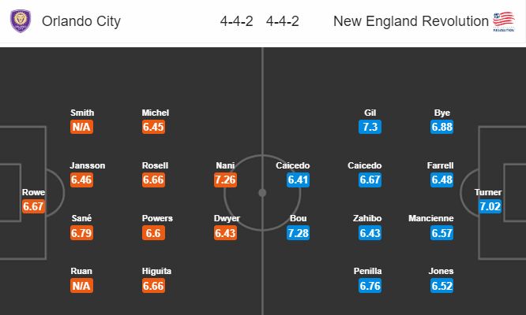This screenshot has height=315, width=526.
Task: Open player Higuita's name
Action: point(156,271)
